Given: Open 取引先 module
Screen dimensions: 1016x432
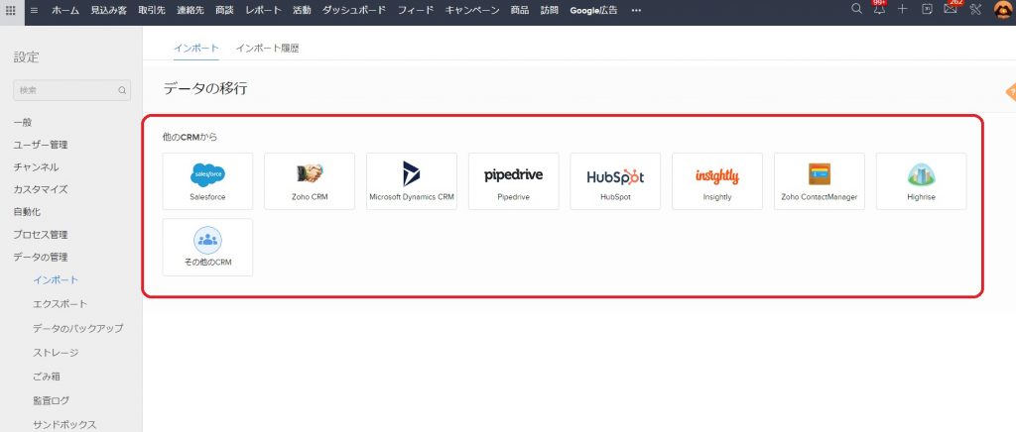Looking at the screenshot, I should (x=152, y=10).
